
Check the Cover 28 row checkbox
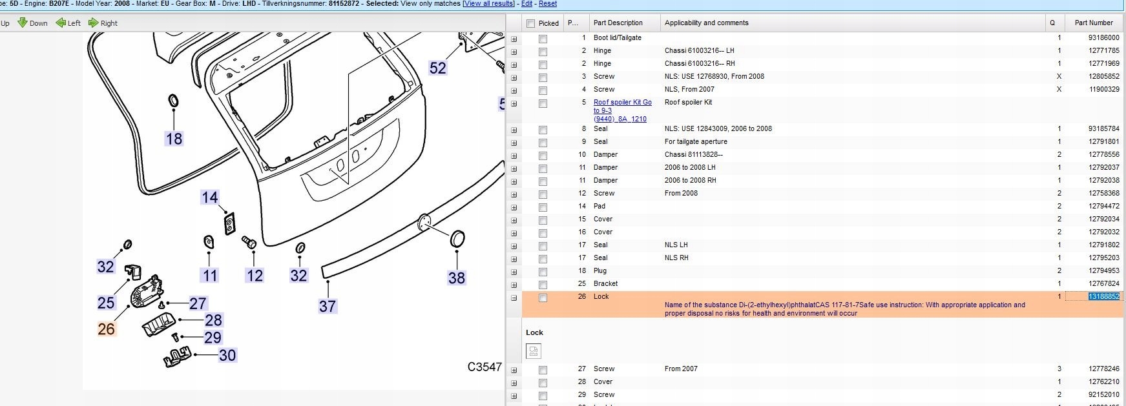tap(543, 383)
